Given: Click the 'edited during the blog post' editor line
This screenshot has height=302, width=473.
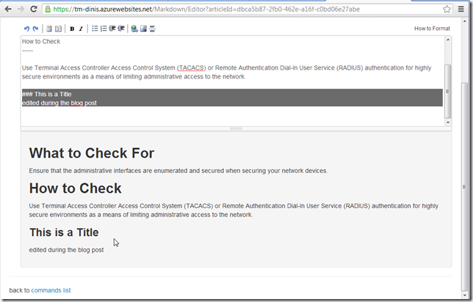Looking at the screenshot, I should click(x=59, y=103).
